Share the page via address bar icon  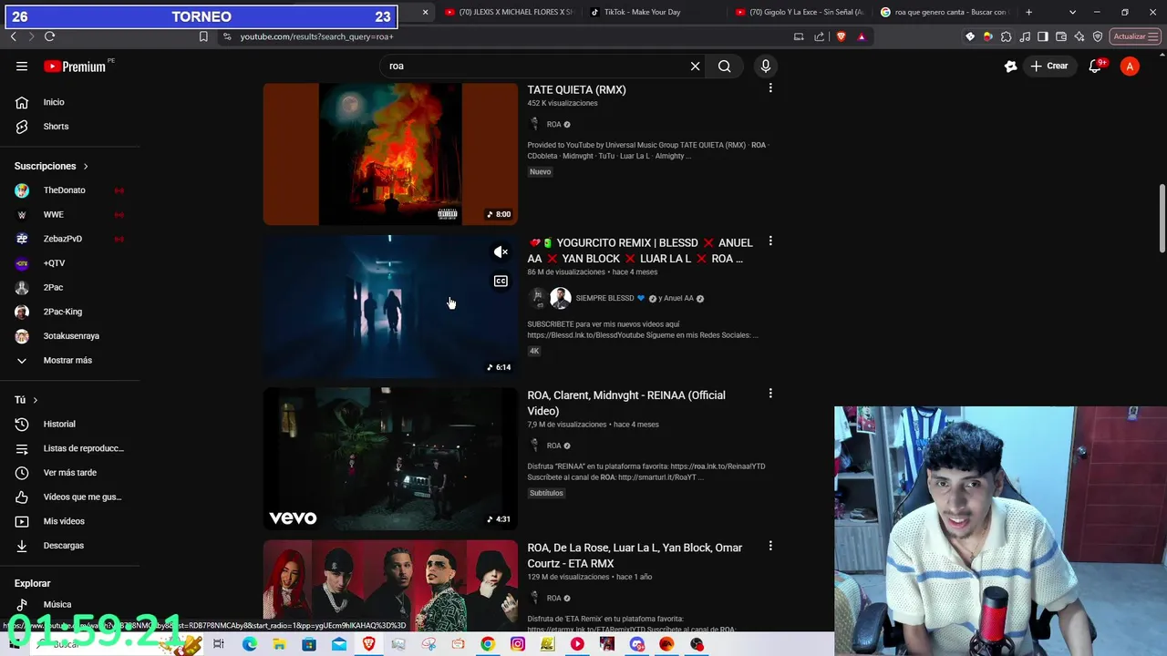819,36
